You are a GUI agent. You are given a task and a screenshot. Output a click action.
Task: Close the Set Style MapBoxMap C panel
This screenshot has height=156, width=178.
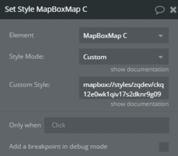coord(173,10)
